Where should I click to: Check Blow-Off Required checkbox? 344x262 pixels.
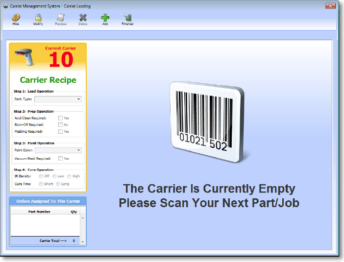(x=60, y=124)
